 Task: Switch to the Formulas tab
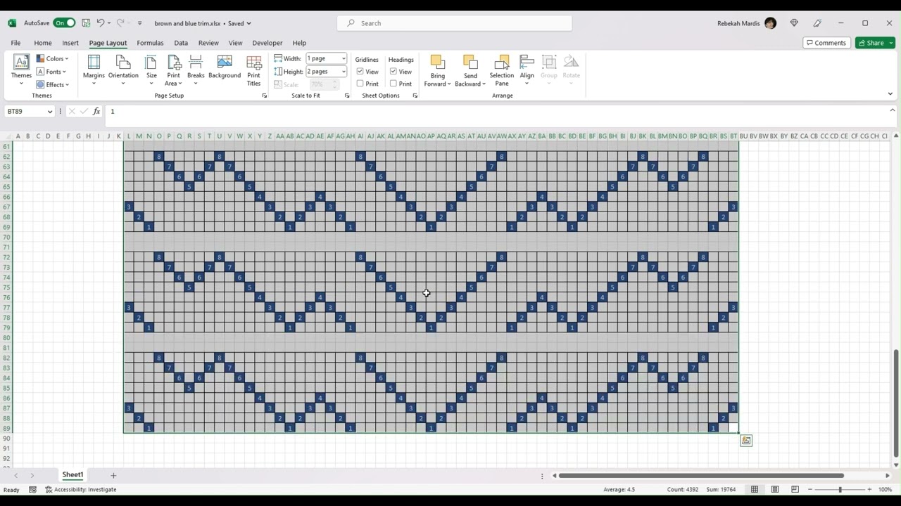(150, 43)
